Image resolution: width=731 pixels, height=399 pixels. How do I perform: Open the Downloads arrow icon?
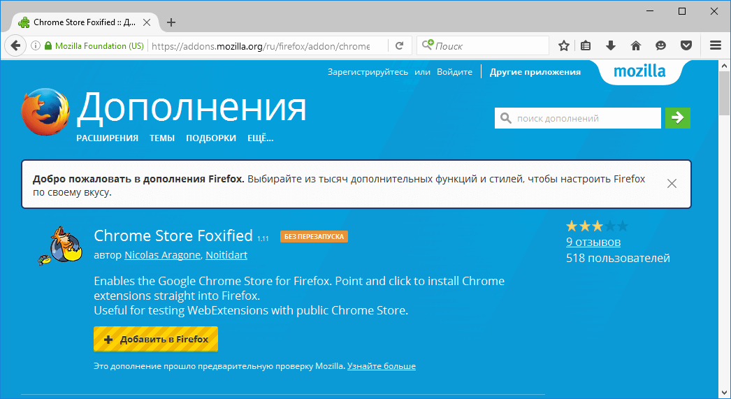(611, 45)
